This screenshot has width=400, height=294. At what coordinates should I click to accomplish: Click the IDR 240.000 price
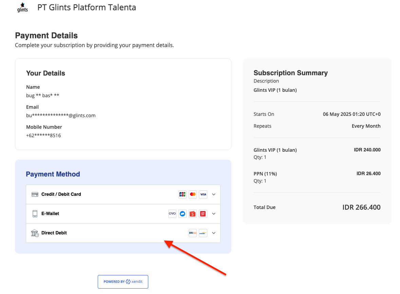pos(367,150)
